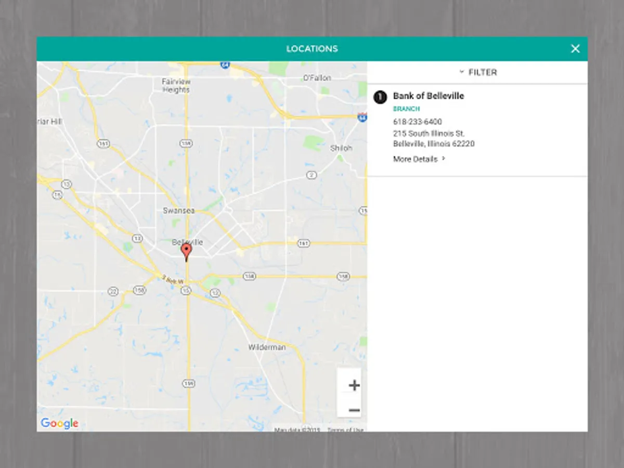The image size is (624, 468).
Task: Click the Belleville, Illinois 62220 line
Action: tap(434, 144)
